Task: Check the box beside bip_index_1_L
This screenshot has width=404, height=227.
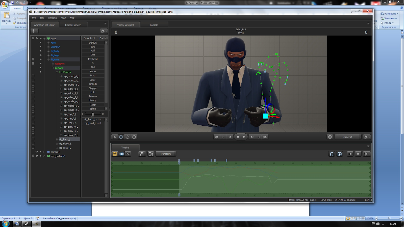Action: tap(33, 93)
